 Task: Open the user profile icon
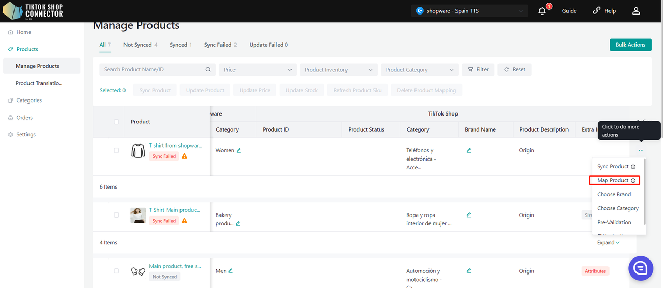click(x=636, y=11)
